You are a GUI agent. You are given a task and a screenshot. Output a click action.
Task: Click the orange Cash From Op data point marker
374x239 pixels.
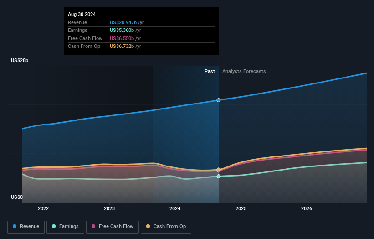[x=219, y=170]
